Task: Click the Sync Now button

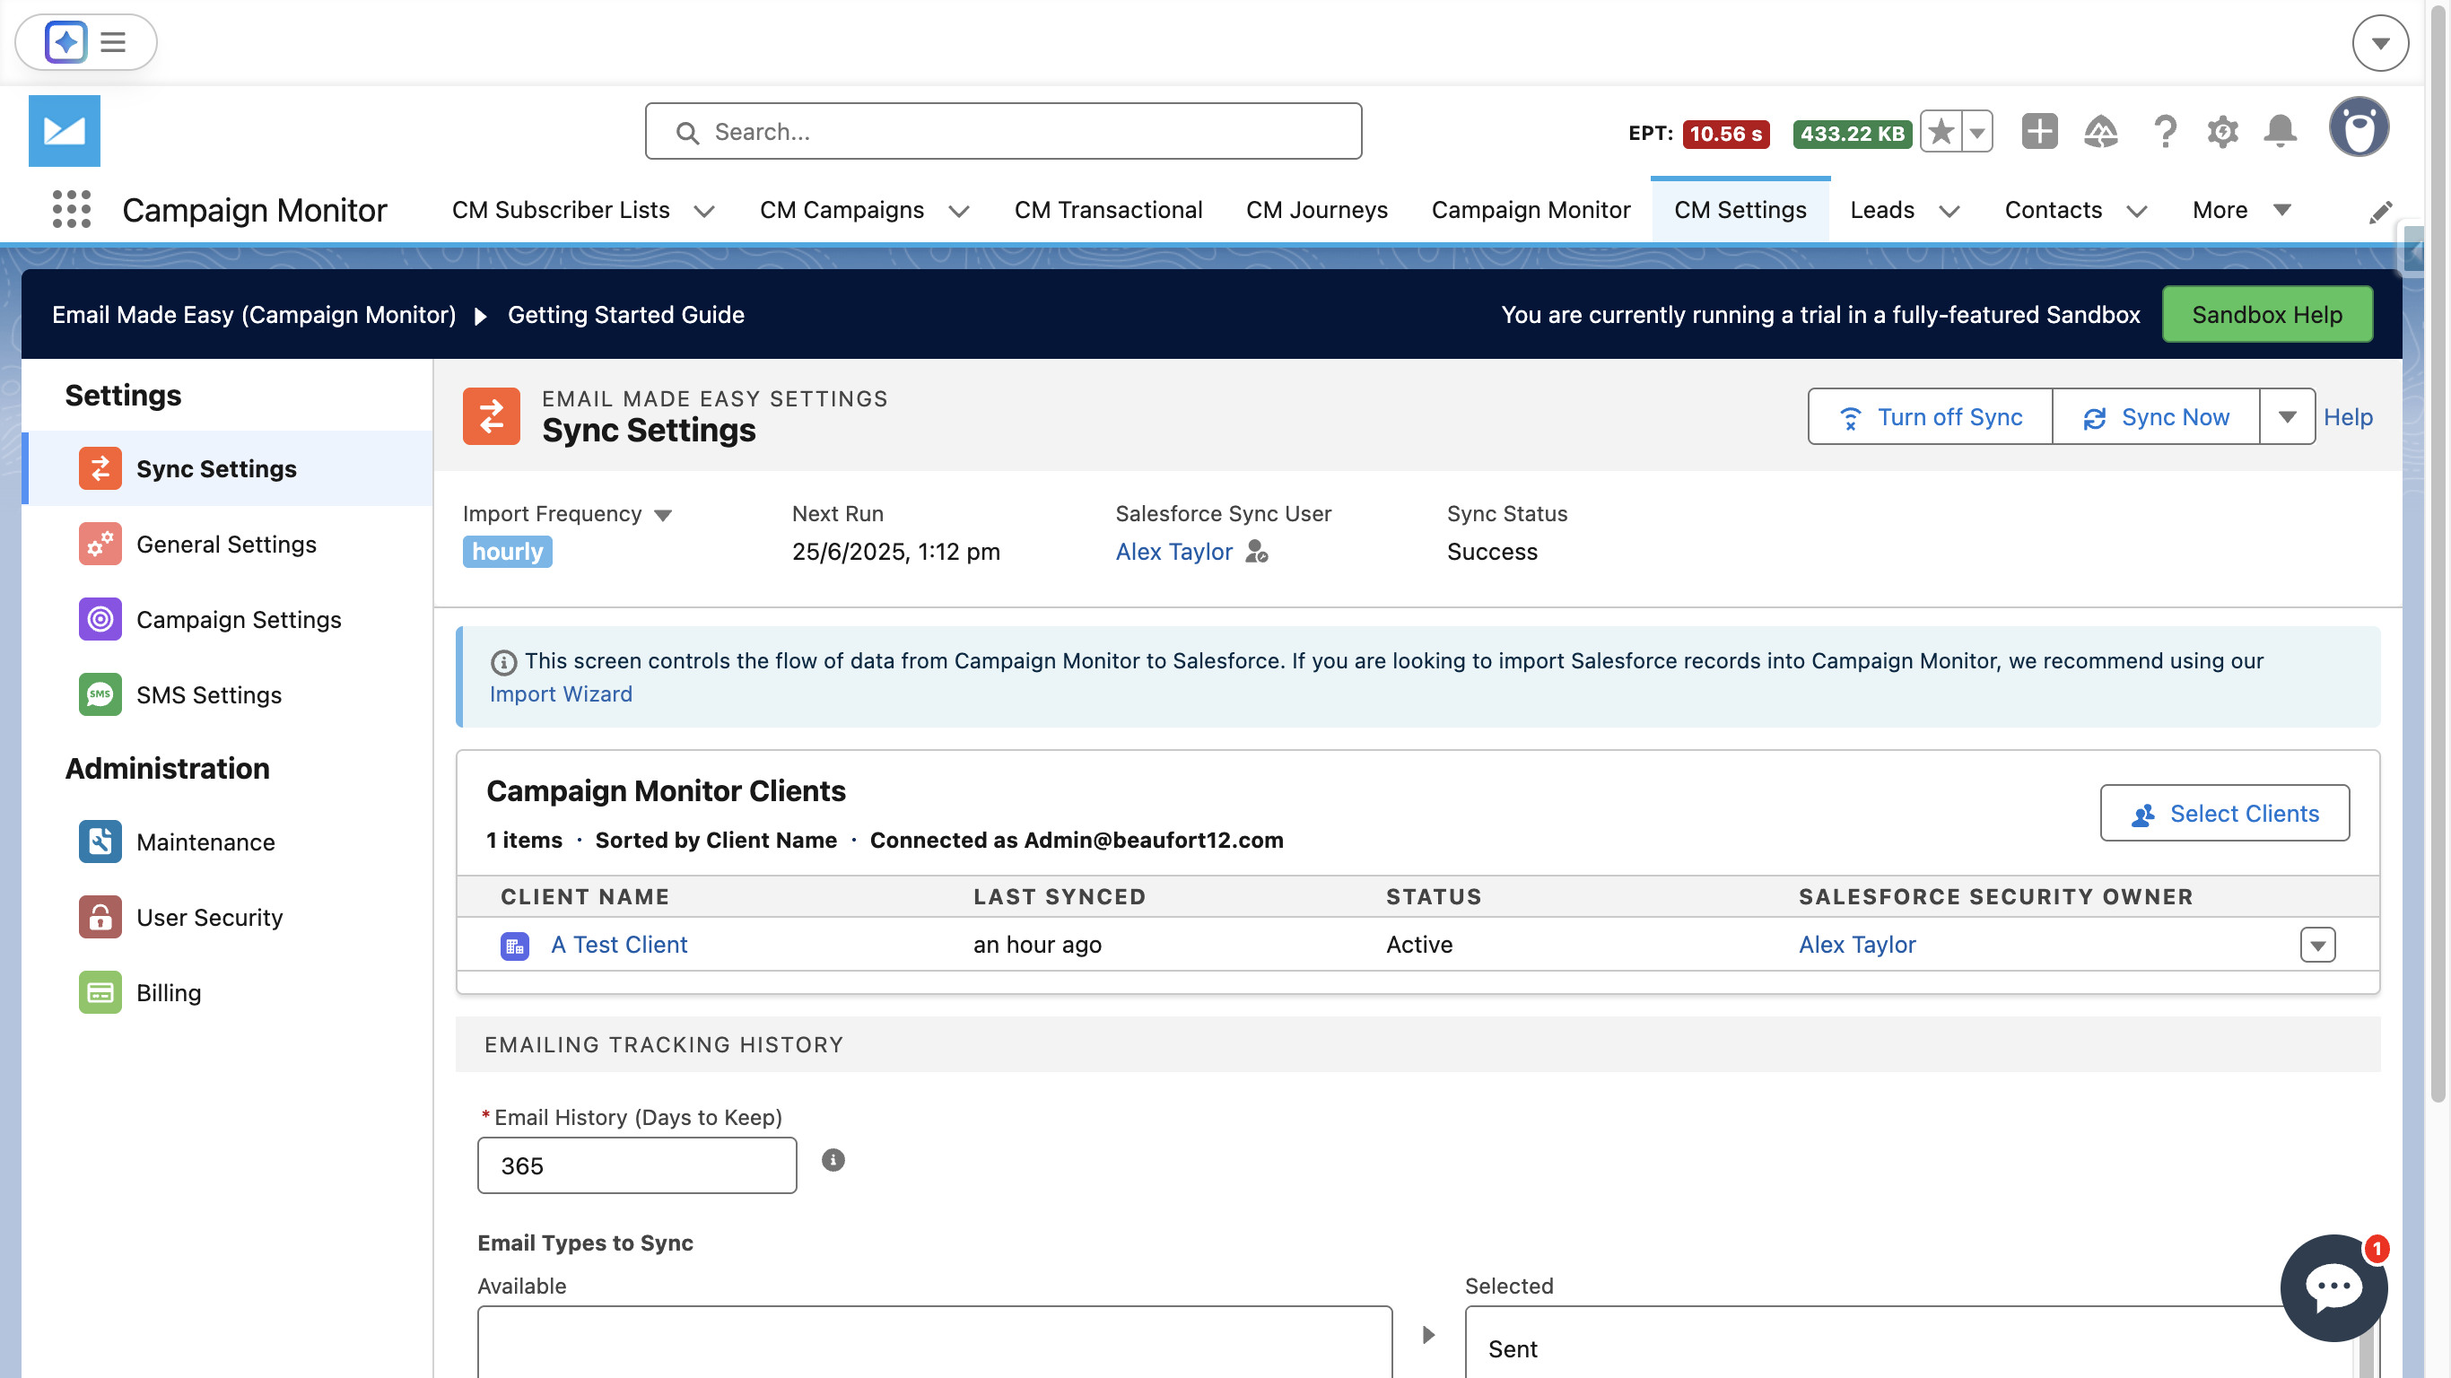Action: pos(2155,416)
